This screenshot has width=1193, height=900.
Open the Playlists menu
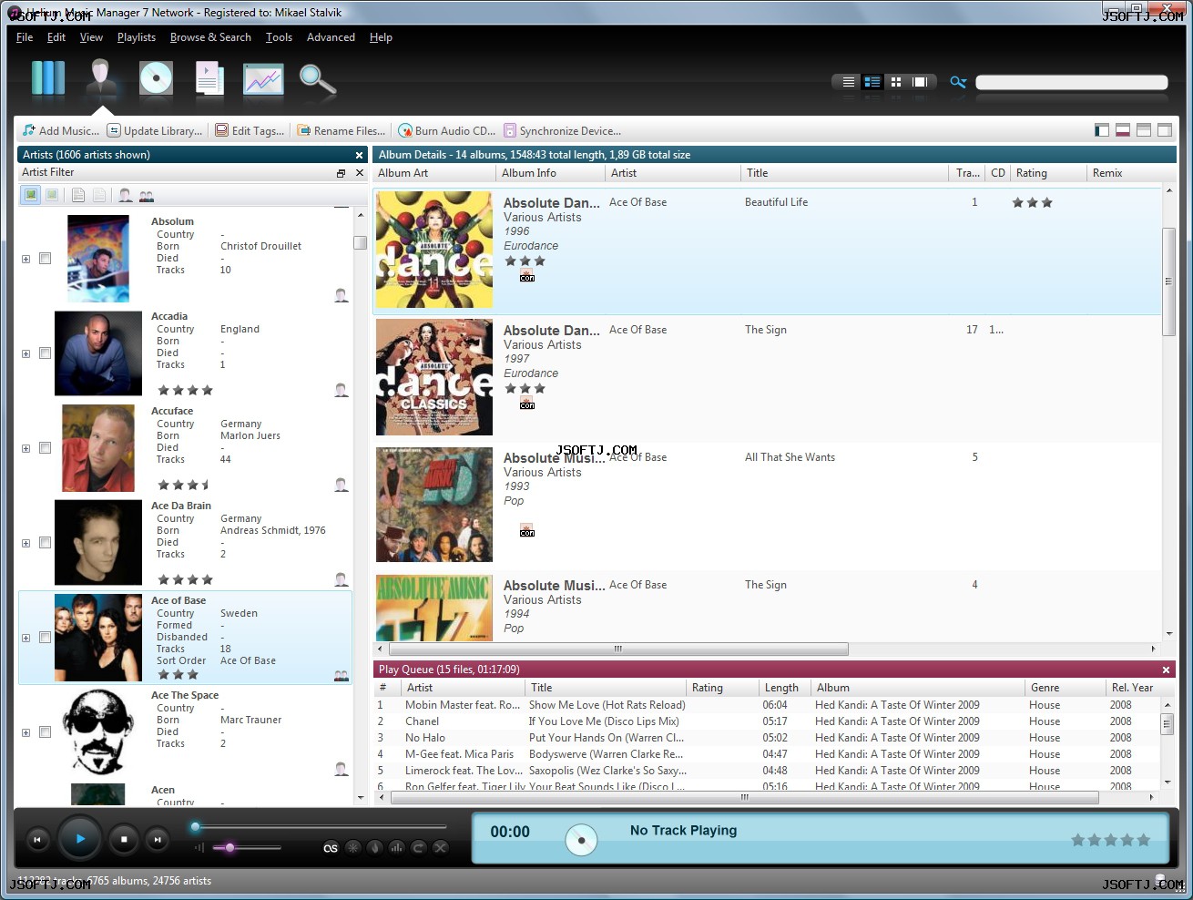tap(137, 37)
